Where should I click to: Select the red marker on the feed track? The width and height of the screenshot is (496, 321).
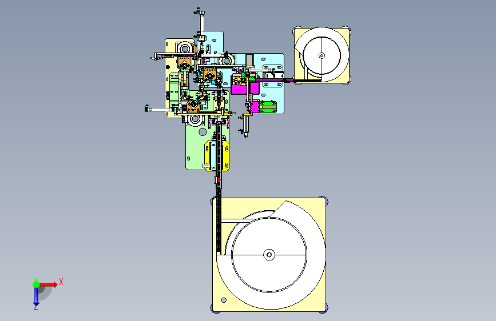tap(219, 179)
